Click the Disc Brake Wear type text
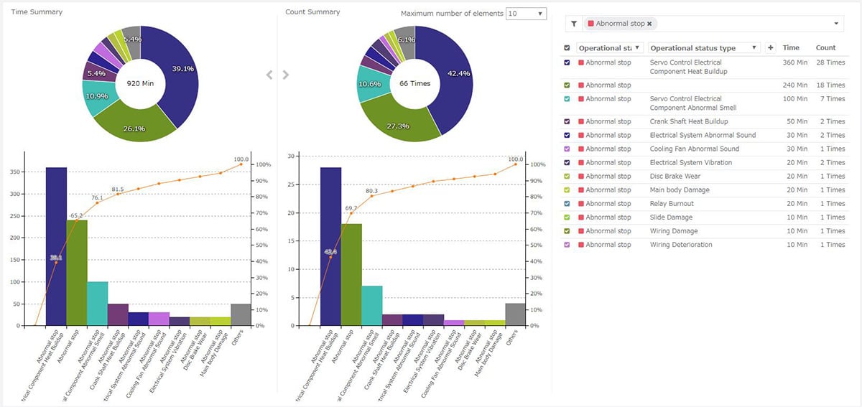 click(x=675, y=177)
